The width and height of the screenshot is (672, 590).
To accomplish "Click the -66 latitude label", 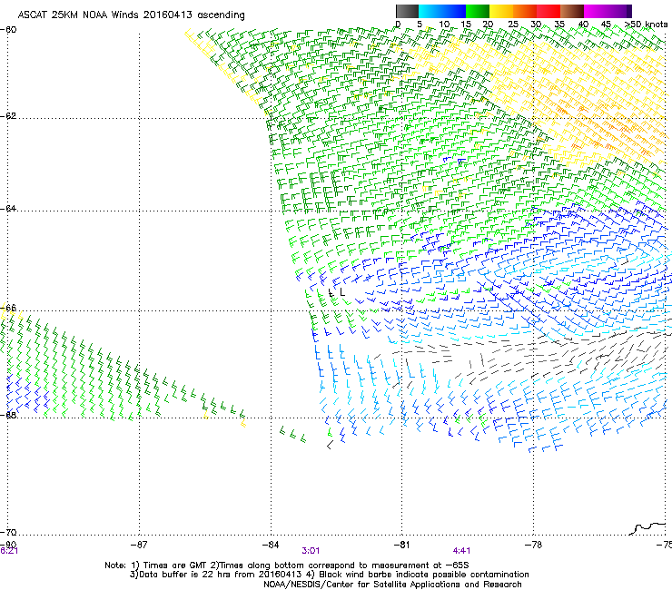I will [x=8, y=308].
